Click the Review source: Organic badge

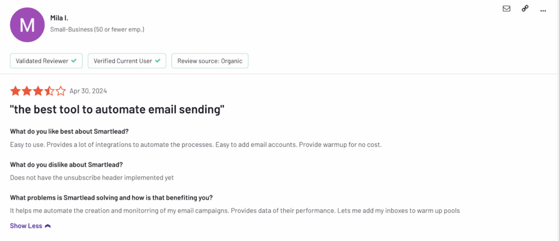tap(210, 61)
